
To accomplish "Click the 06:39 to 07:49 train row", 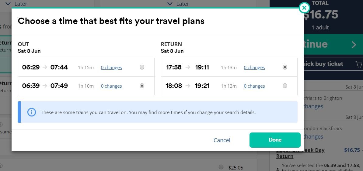I will coord(61,86).
